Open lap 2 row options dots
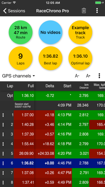Viewport: 105px width, 187px height. pos(3,125)
